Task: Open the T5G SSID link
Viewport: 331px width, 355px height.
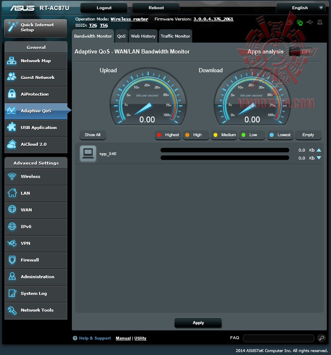Action: click(104, 25)
